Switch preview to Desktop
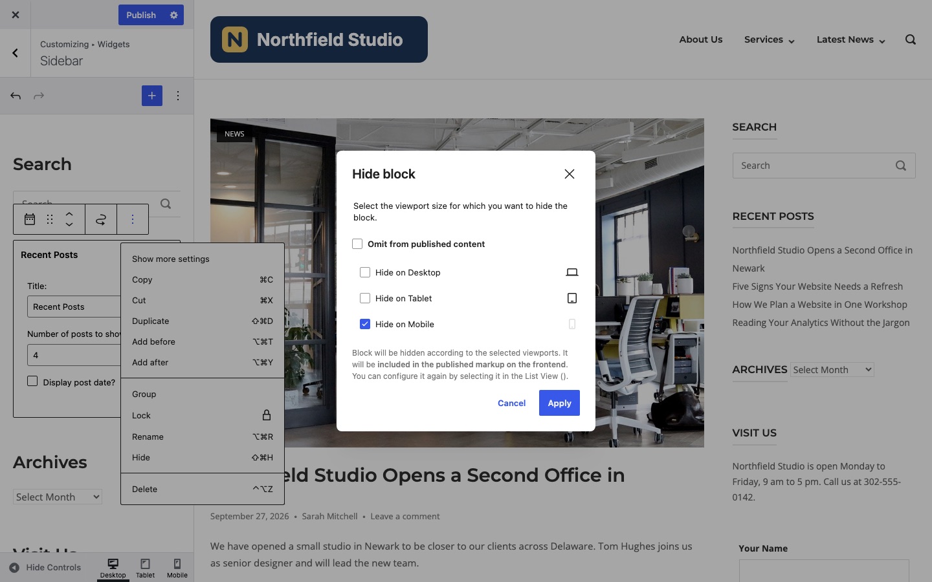Viewport: 932px width, 582px height. point(113,568)
